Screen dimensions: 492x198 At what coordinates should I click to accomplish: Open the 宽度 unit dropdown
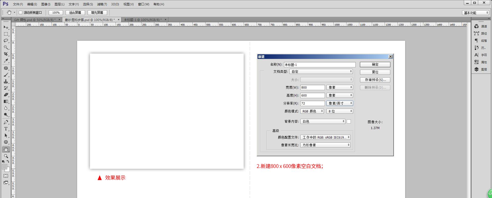tap(340, 88)
